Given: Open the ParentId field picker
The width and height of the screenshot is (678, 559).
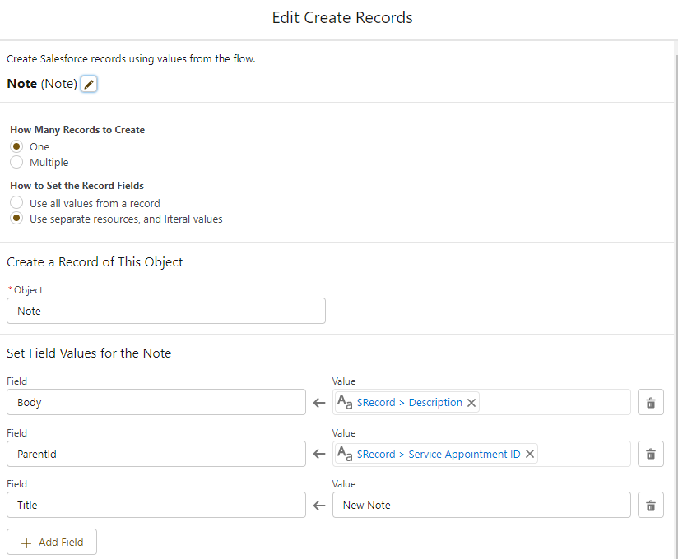Looking at the screenshot, I should 156,454.
